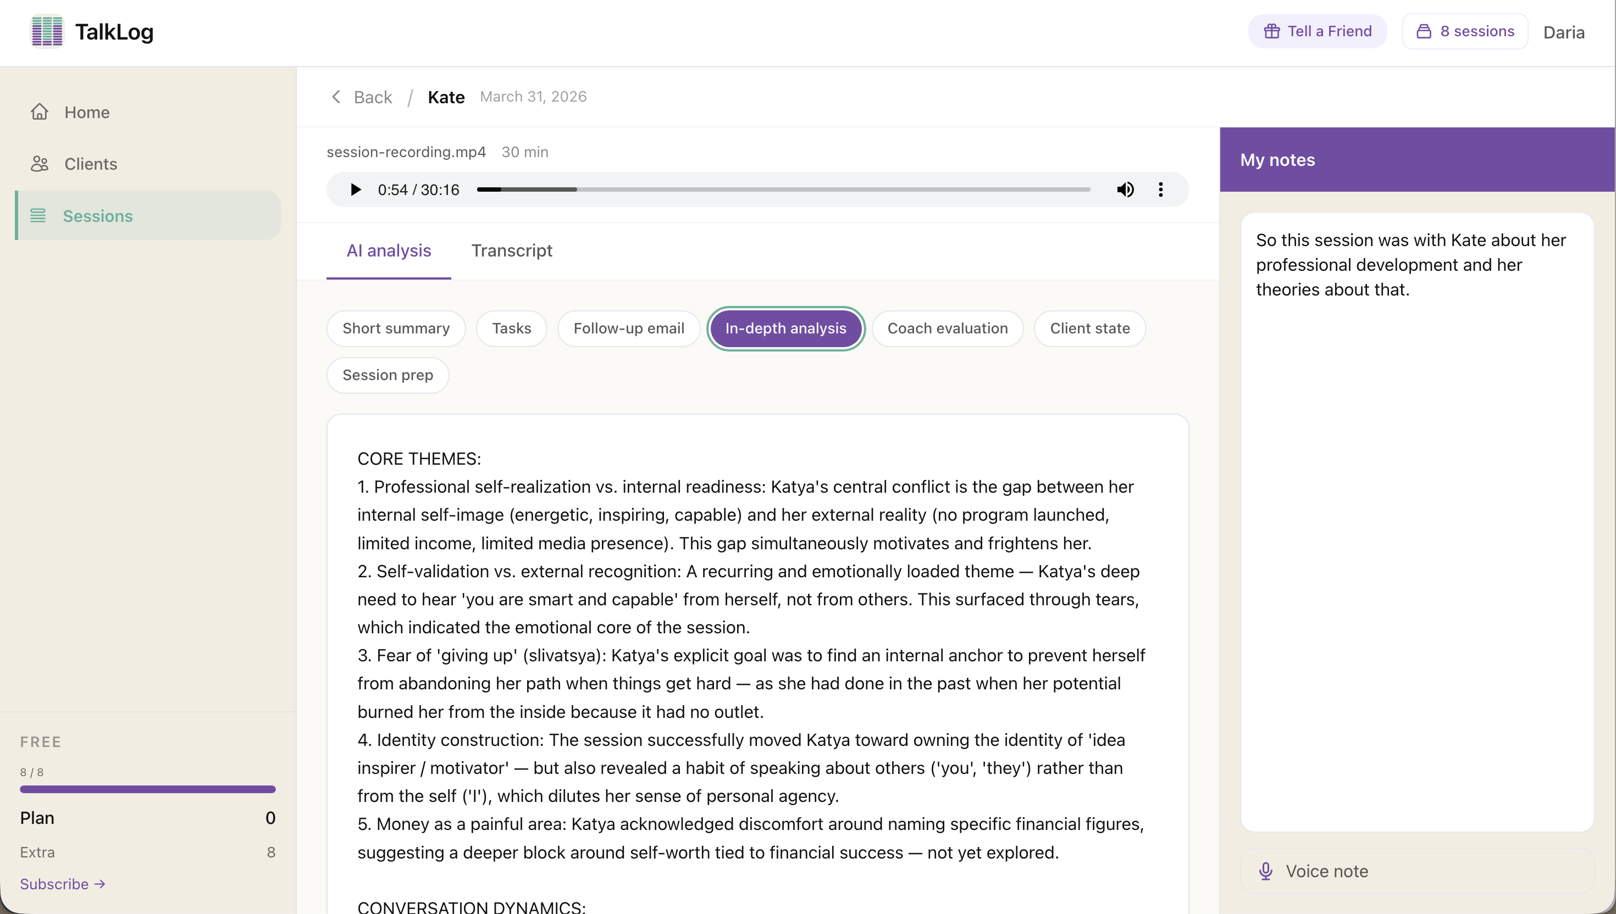Open the Clients section
Viewport: 1616px width, 914px height.
point(90,163)
